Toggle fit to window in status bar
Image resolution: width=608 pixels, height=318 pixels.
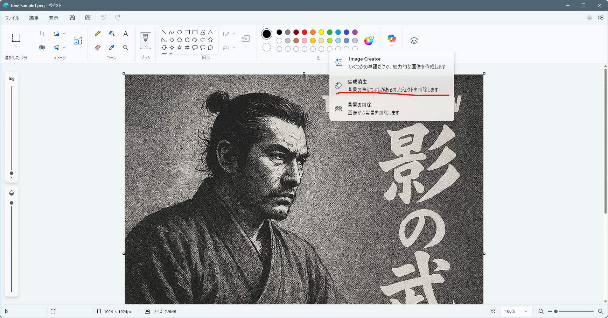tap(492, 311)
